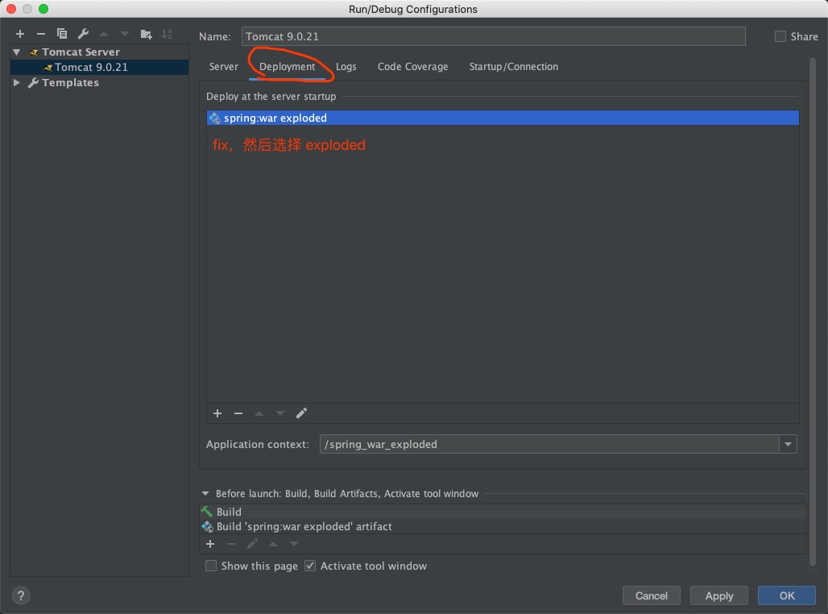The image size is (828, 614).
Task: Uncheck Activate tool window checkbox
Action: pos(310,566)
